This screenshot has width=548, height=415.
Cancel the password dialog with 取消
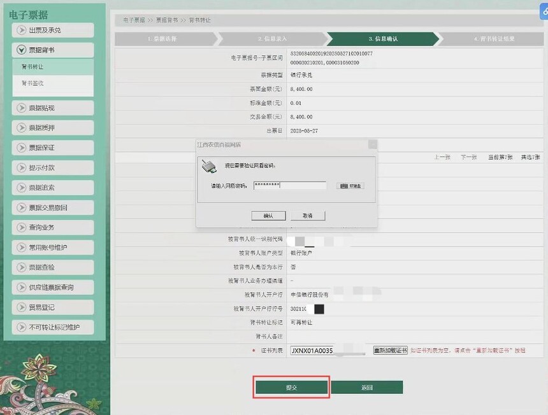(x=308, y=216)
